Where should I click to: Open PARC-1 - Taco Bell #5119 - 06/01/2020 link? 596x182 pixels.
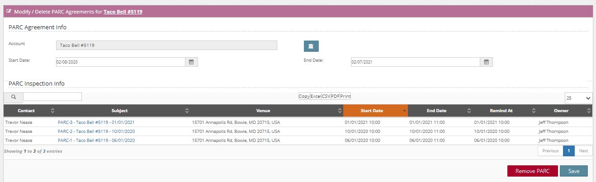click(x=96, y=140)
